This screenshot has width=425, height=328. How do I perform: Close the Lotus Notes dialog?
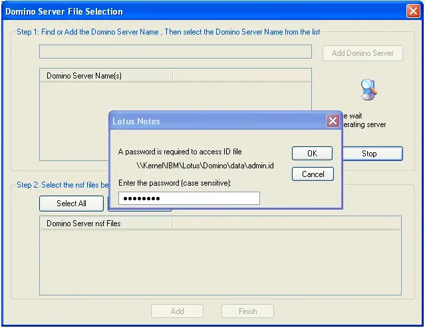333,121
